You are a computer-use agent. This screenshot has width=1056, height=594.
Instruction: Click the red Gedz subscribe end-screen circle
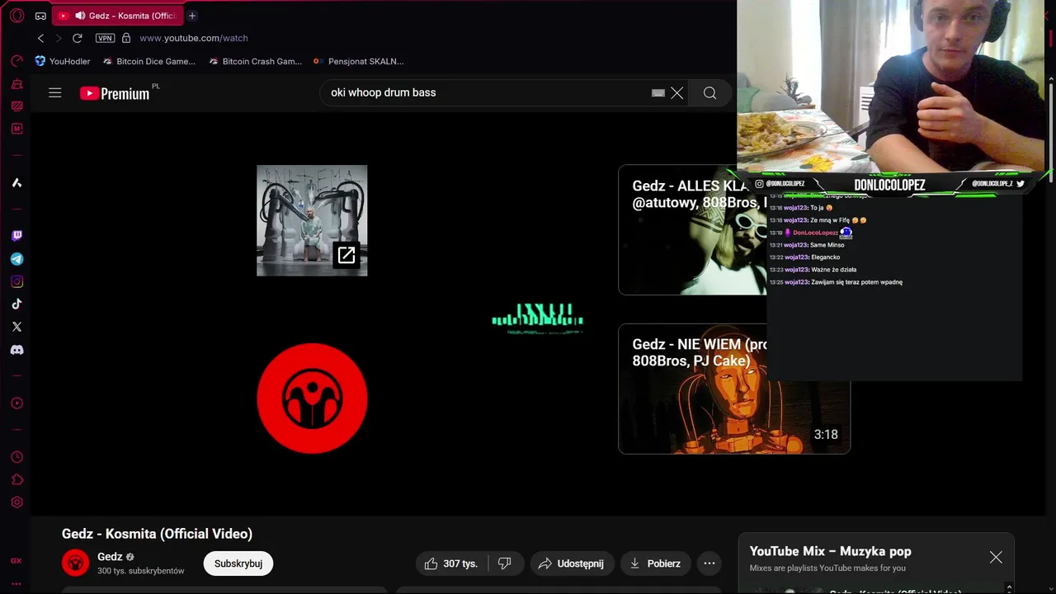click(312, 398)
